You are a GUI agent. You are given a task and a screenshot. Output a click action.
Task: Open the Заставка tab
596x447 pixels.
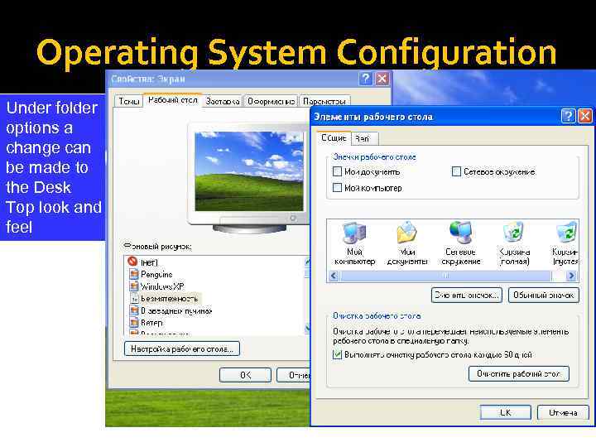point(223,101)
